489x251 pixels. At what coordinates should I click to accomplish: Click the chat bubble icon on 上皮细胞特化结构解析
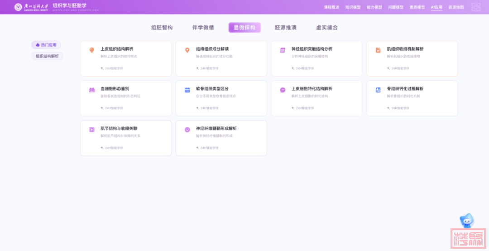click(283, 90)
